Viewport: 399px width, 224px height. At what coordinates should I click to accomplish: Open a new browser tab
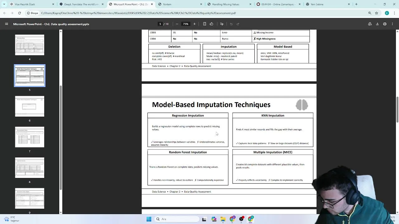coord(356,4)
